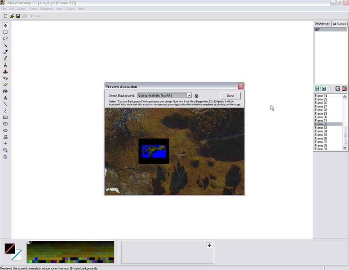
Task: Save the file with floppy disk icon
Action: 18,16
